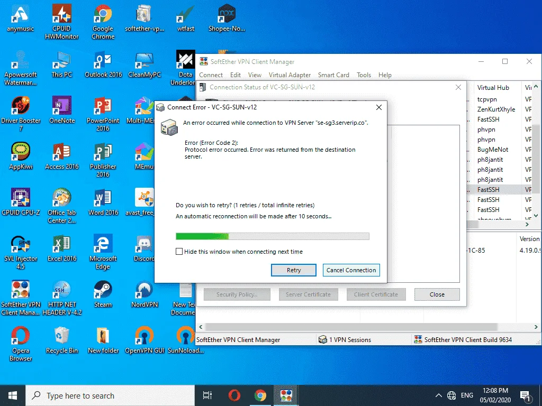
Task: Open the Microsoft Edge desktop shortcut
Action: tap(103, 252)
